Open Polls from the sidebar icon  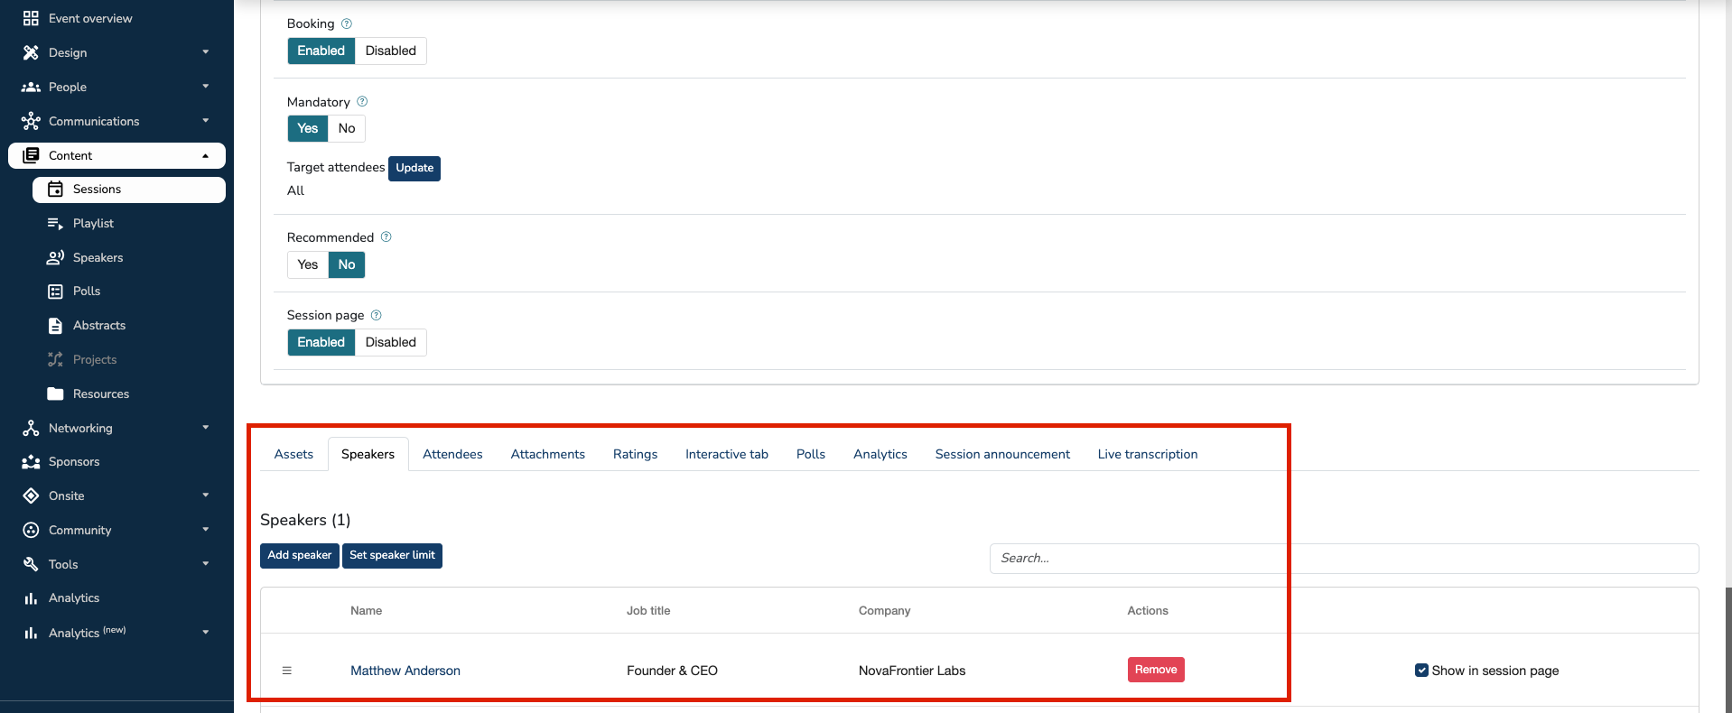point(55,292)
